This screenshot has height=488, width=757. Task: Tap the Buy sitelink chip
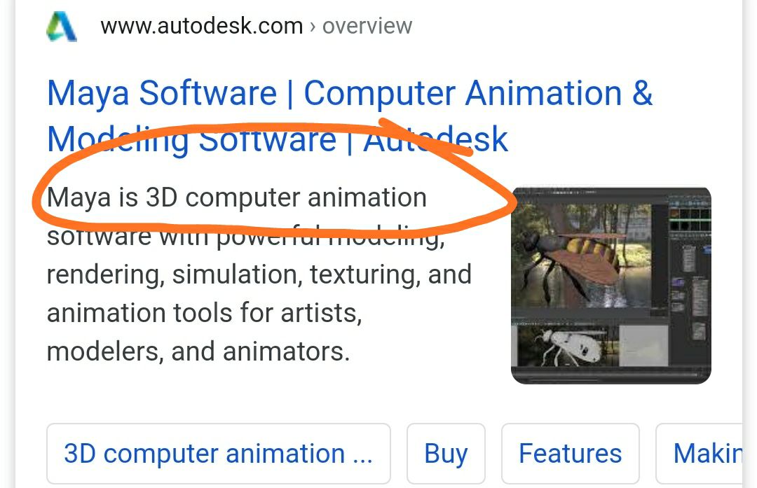coord(446,454)
